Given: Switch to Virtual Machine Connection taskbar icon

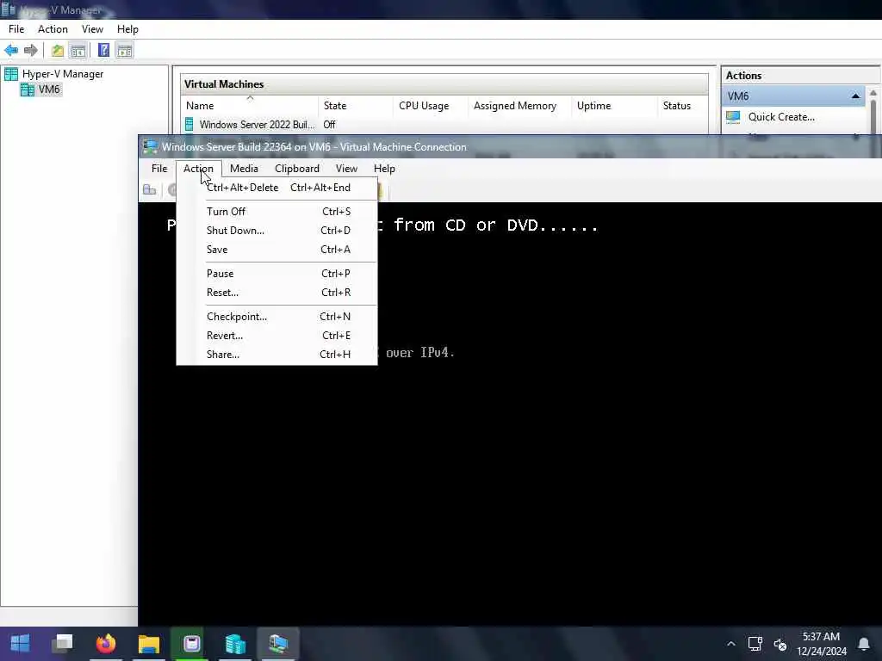Looking at the screenshot, I should (278, 644).
